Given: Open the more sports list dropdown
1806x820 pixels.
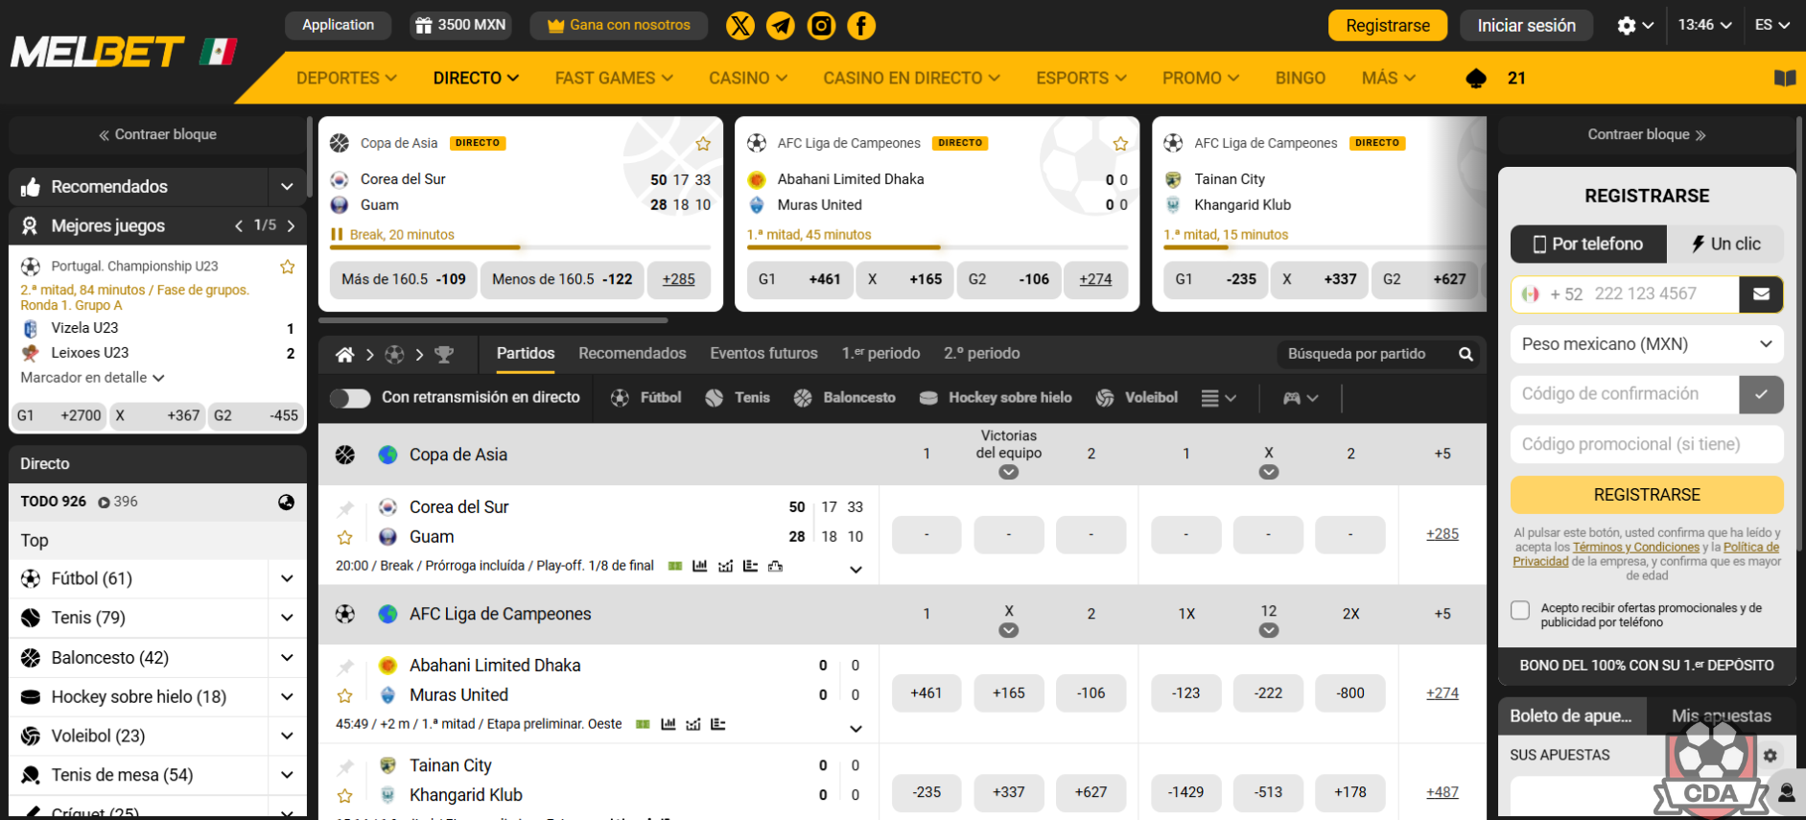Looking at the screenshot, I should pyautogui.click(x=1218, y=398).
